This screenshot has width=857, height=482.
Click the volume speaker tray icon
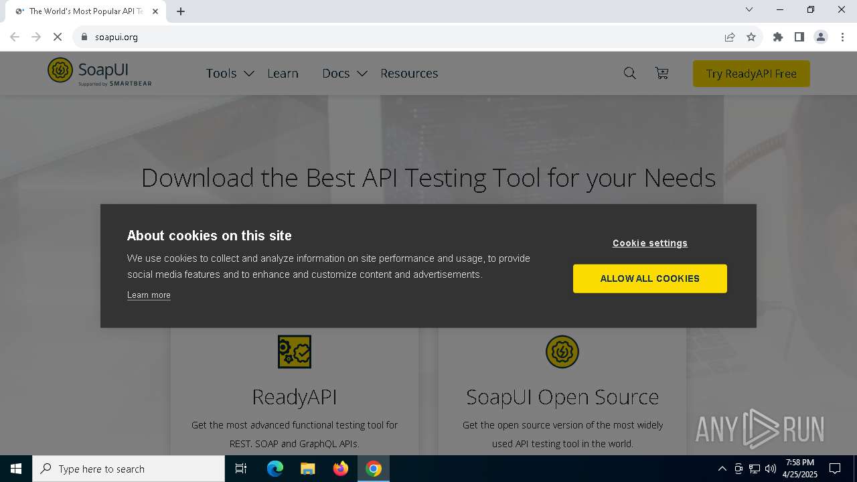click(771, 469)
